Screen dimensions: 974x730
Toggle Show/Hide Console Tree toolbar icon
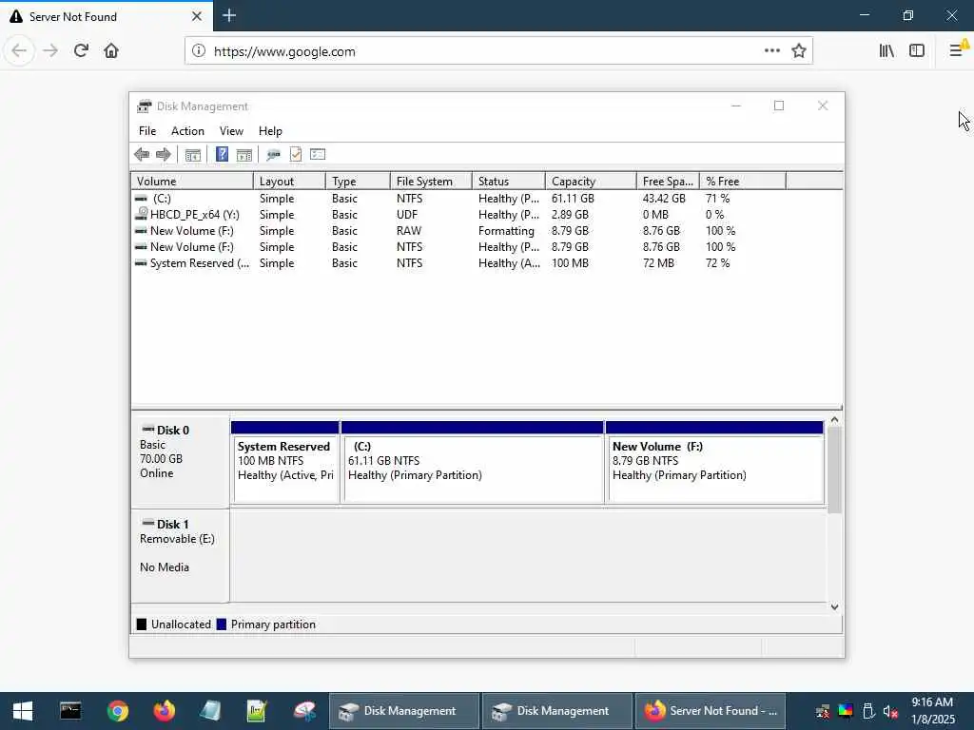click(x=192, y=155)
